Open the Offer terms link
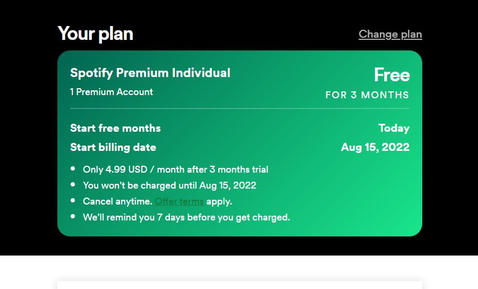The height and width of the screenshot is (289, 478). (x=180, y=201)
